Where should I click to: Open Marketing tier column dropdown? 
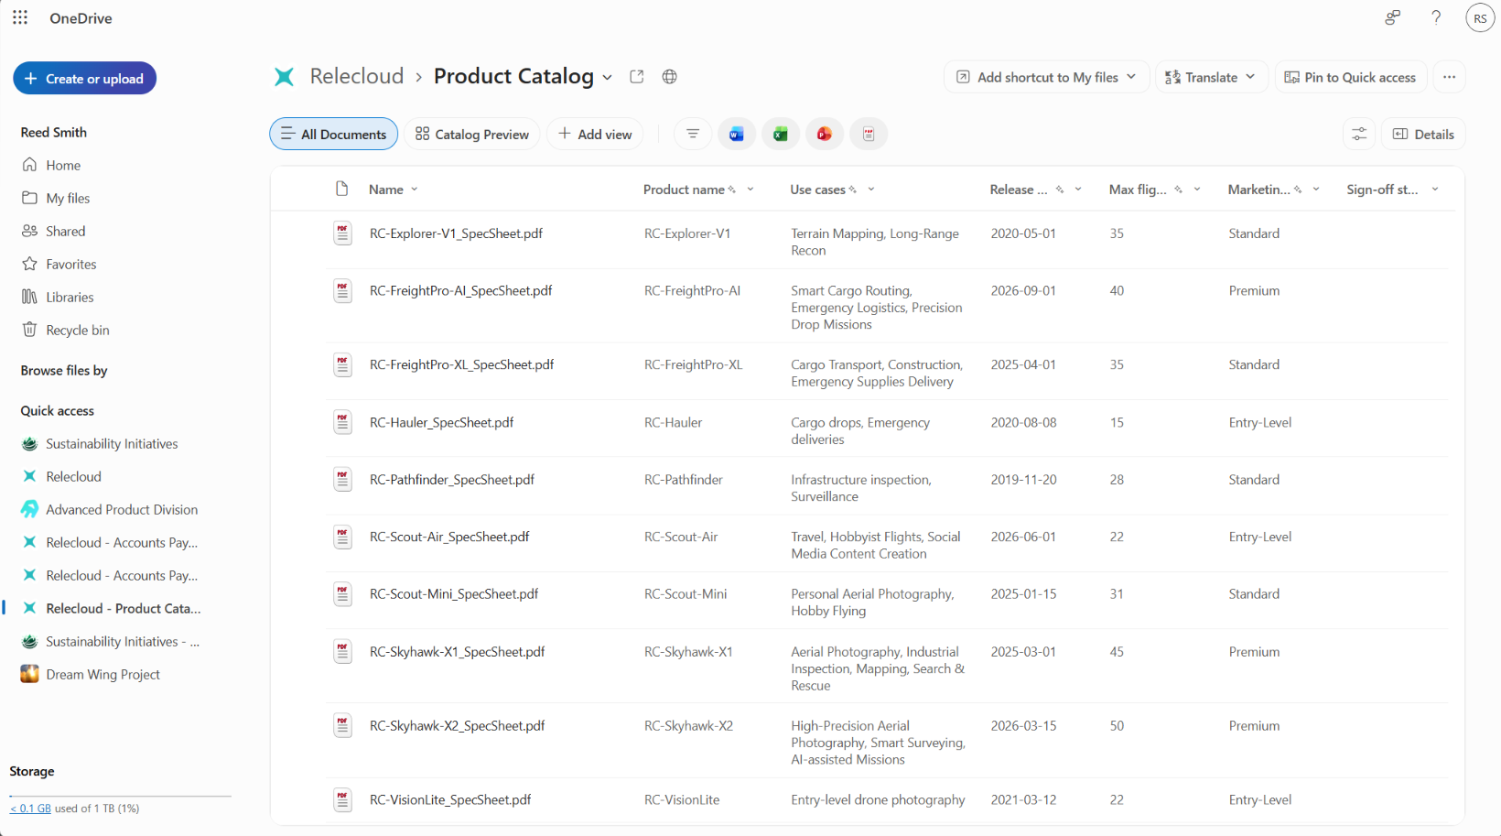click(x=1316, y=190)
